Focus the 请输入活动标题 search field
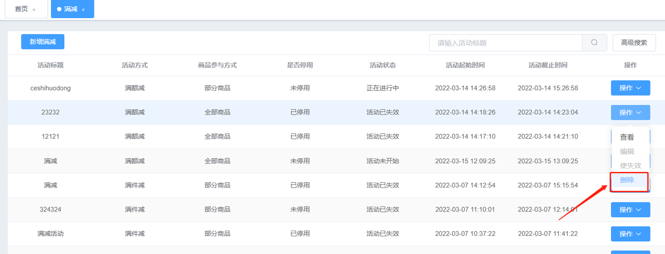Image resolution: width=665 pixels, height=254 pixels. tap(506, 43)
